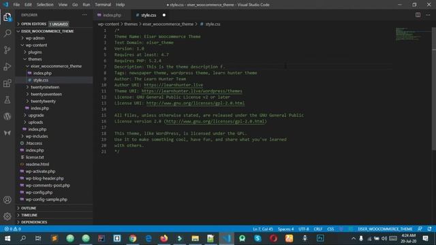Open Microsoft Edge from the taskbar
Image resolution: width=436 pixels, height=245 pixels.
[x=149, y=238]
